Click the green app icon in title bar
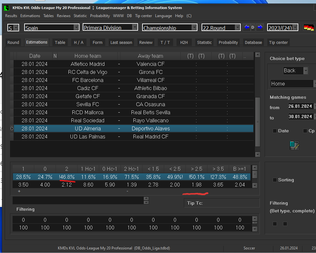The width and height of the screenshot is (316, 253). 7,8
